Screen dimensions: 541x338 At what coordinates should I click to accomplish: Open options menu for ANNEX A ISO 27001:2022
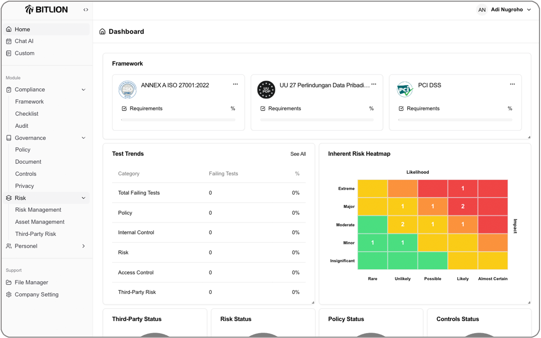tap(235, 84)
